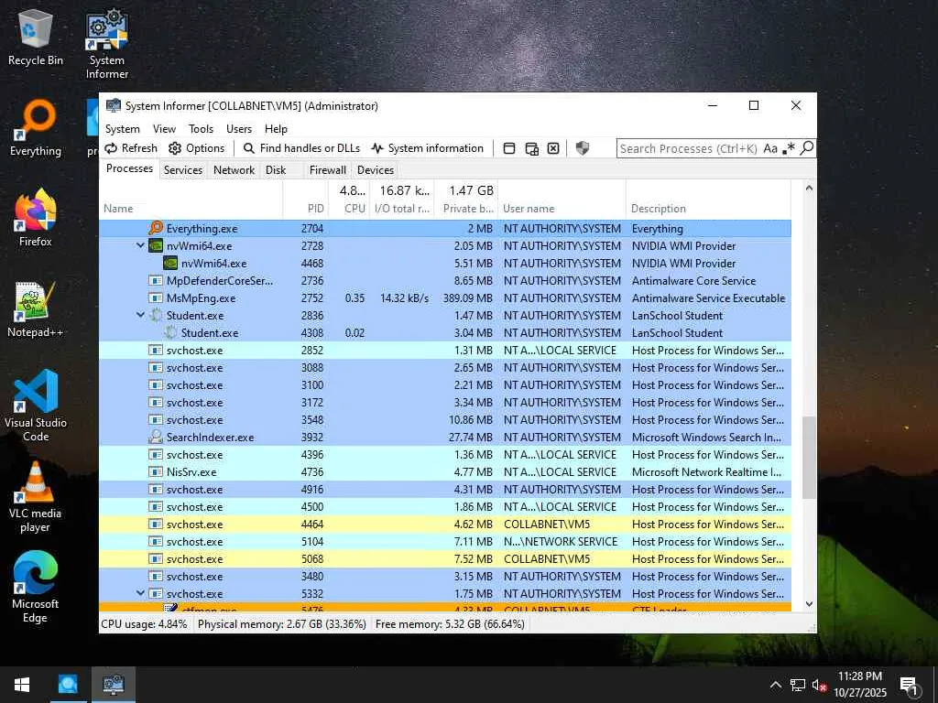Collapse the svchost.exe 5332 tree node

pos(140,593)
